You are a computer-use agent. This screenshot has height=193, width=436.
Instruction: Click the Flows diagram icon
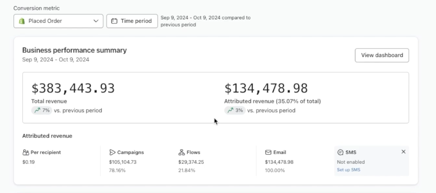pyautogui.click(x=182, y=152)
